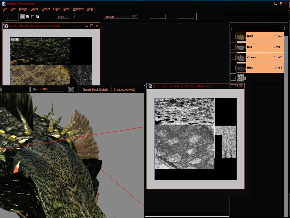Viewport: 290px width, 218px height.
Task: Click the Alpha 1 document canvas
Action: pos(196,139)
